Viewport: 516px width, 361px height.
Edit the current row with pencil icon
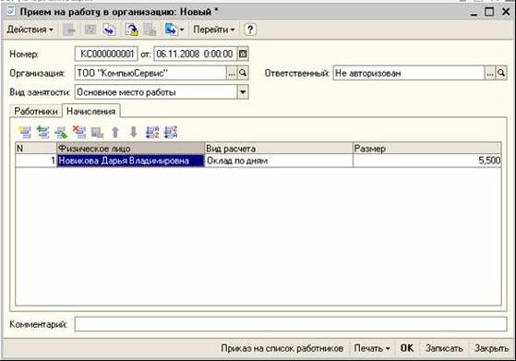point(61,132)
